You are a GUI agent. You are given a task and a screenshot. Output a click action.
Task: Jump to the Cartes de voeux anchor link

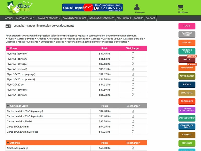pyautogui.click(x=112, y=39)
